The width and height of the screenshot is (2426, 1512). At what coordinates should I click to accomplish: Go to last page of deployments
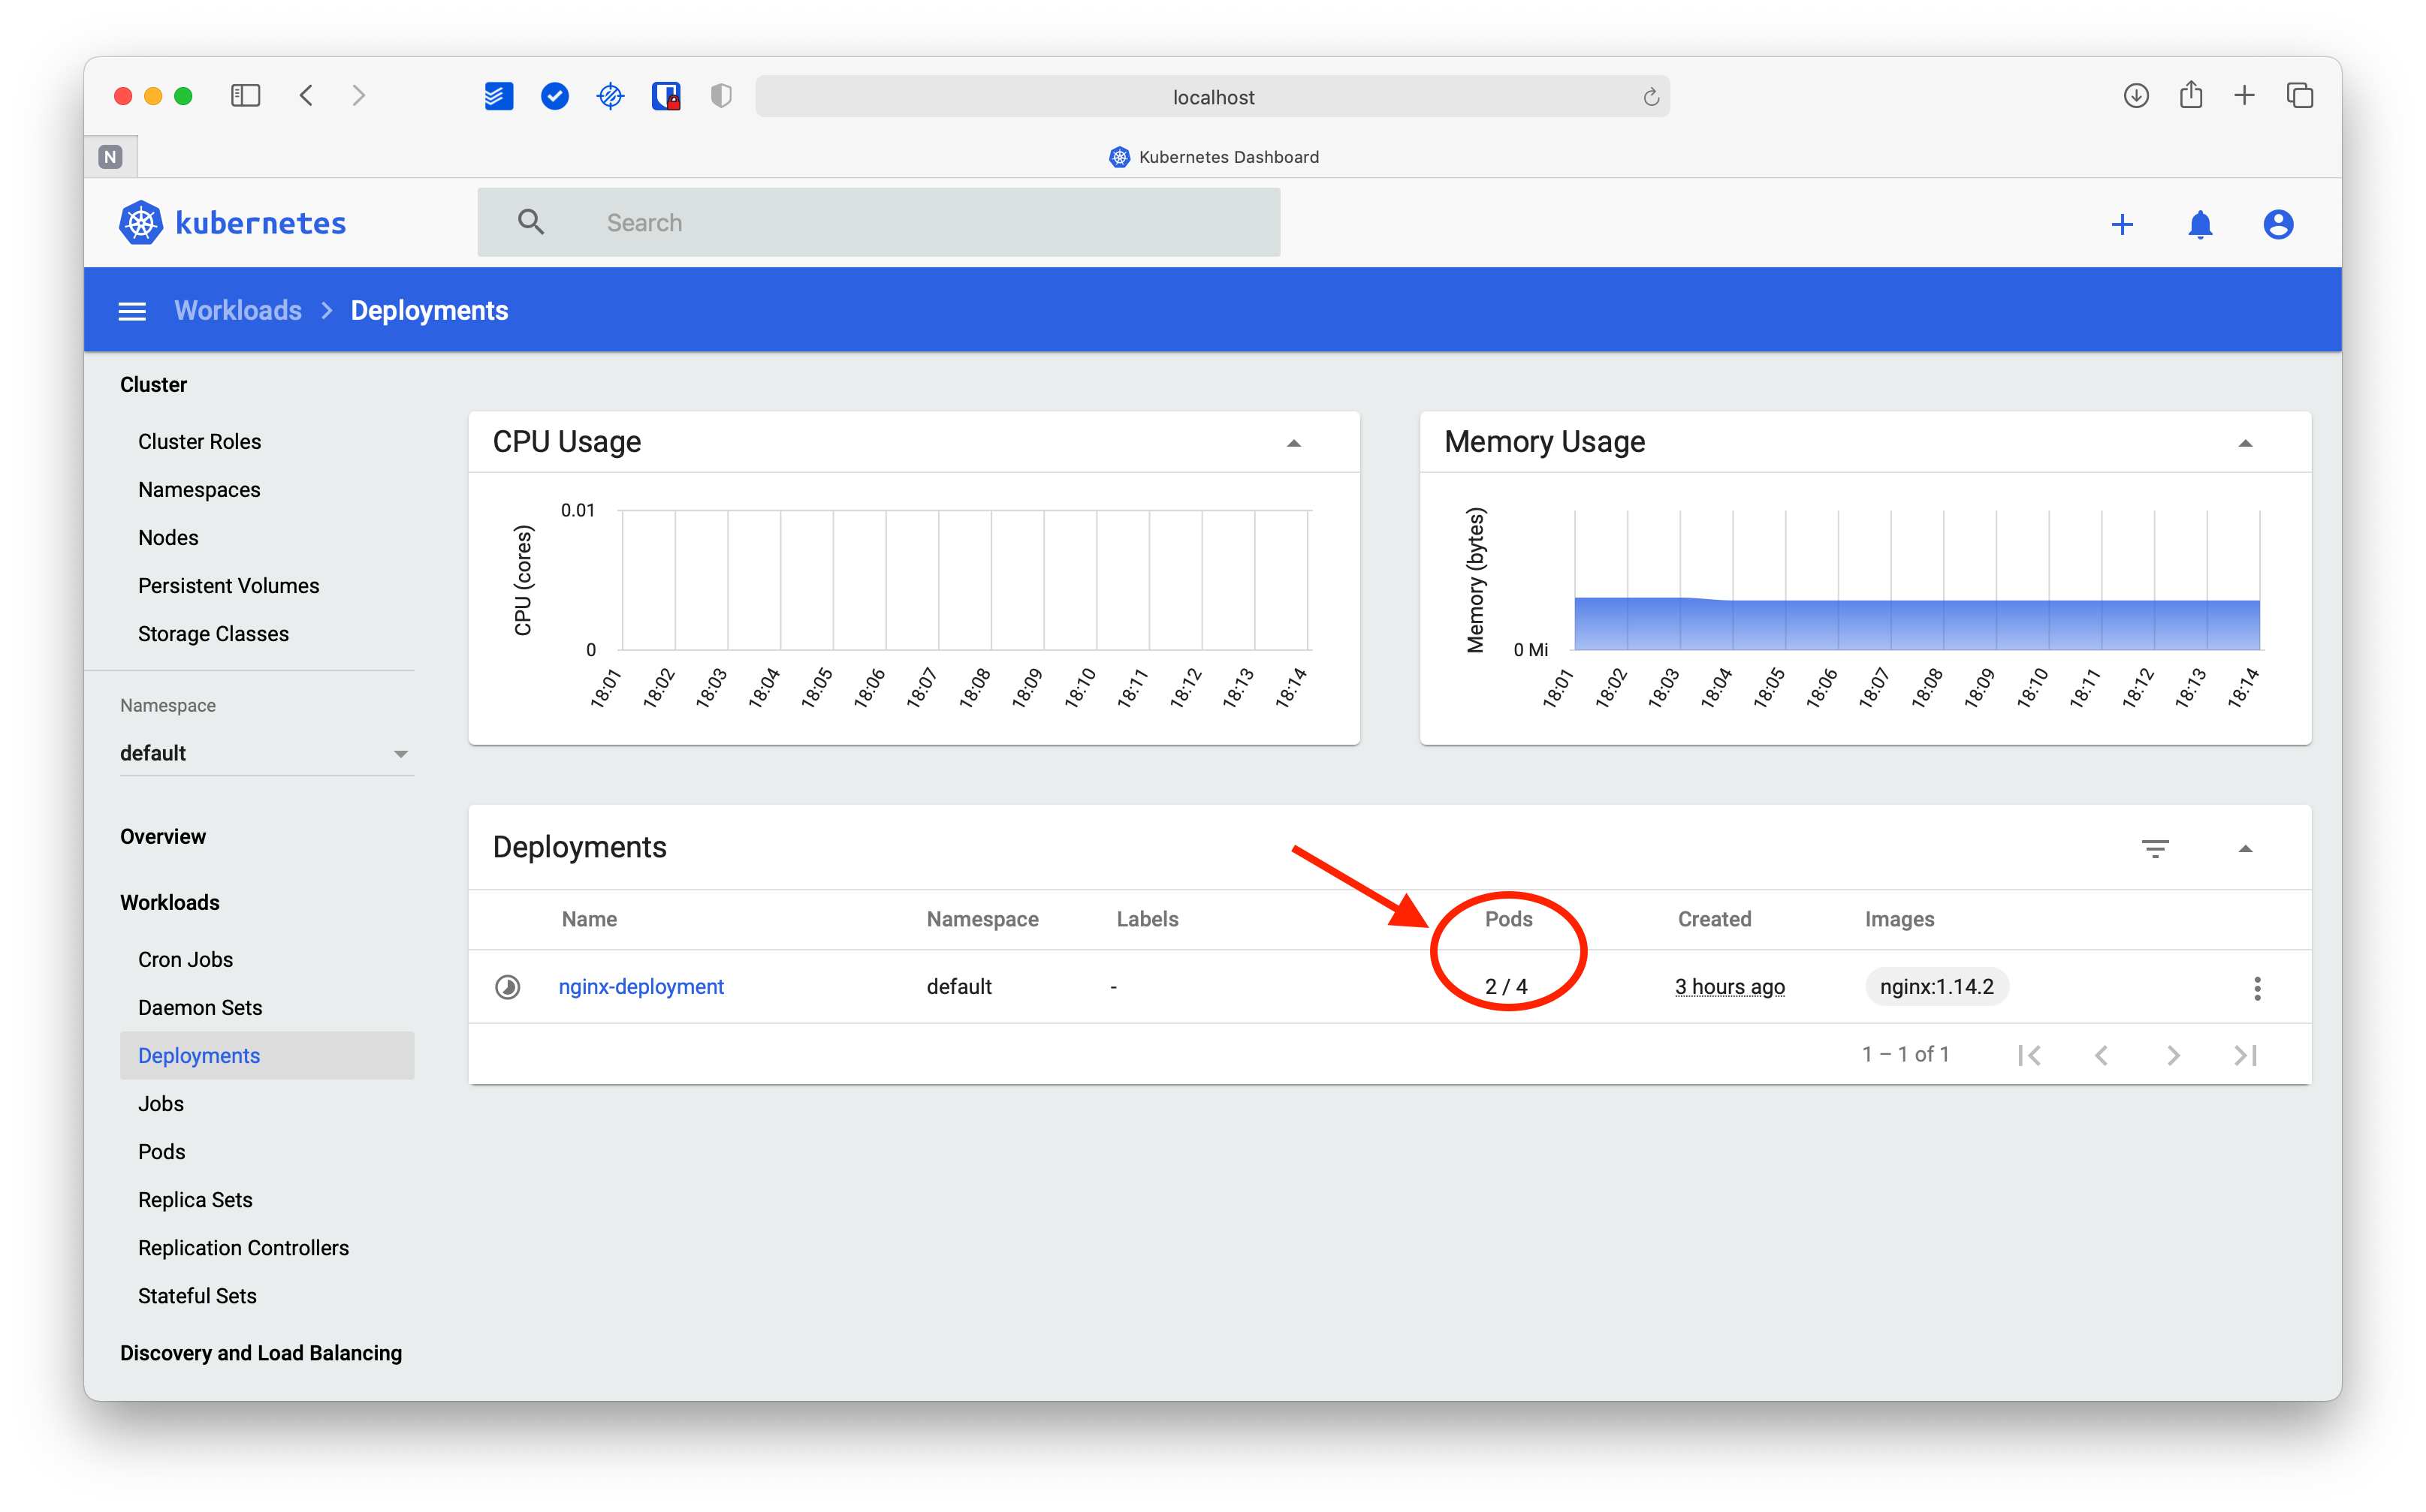coord(2245,1055)
